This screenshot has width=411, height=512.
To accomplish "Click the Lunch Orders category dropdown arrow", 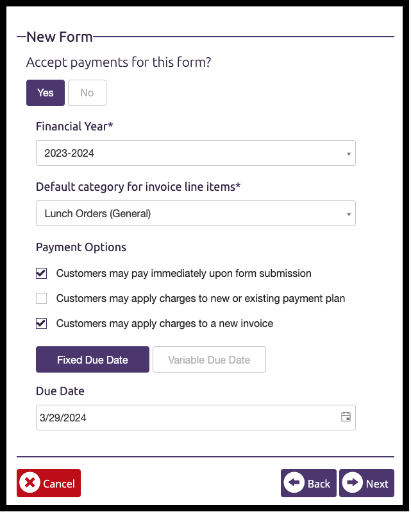I will pos(348,214).
